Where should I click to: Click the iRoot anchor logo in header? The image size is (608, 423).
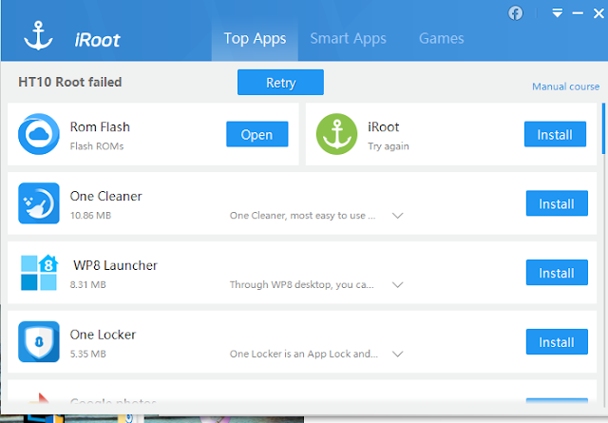pyautogui.click(x=38, y=36)
